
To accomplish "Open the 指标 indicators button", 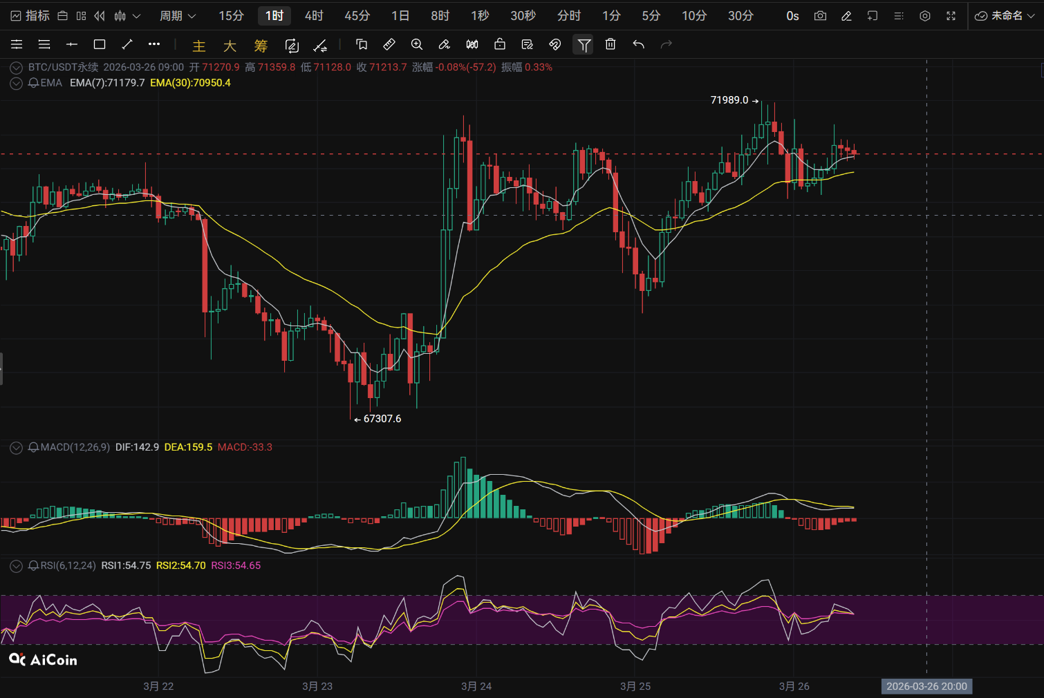I will (x=30, y=16).
